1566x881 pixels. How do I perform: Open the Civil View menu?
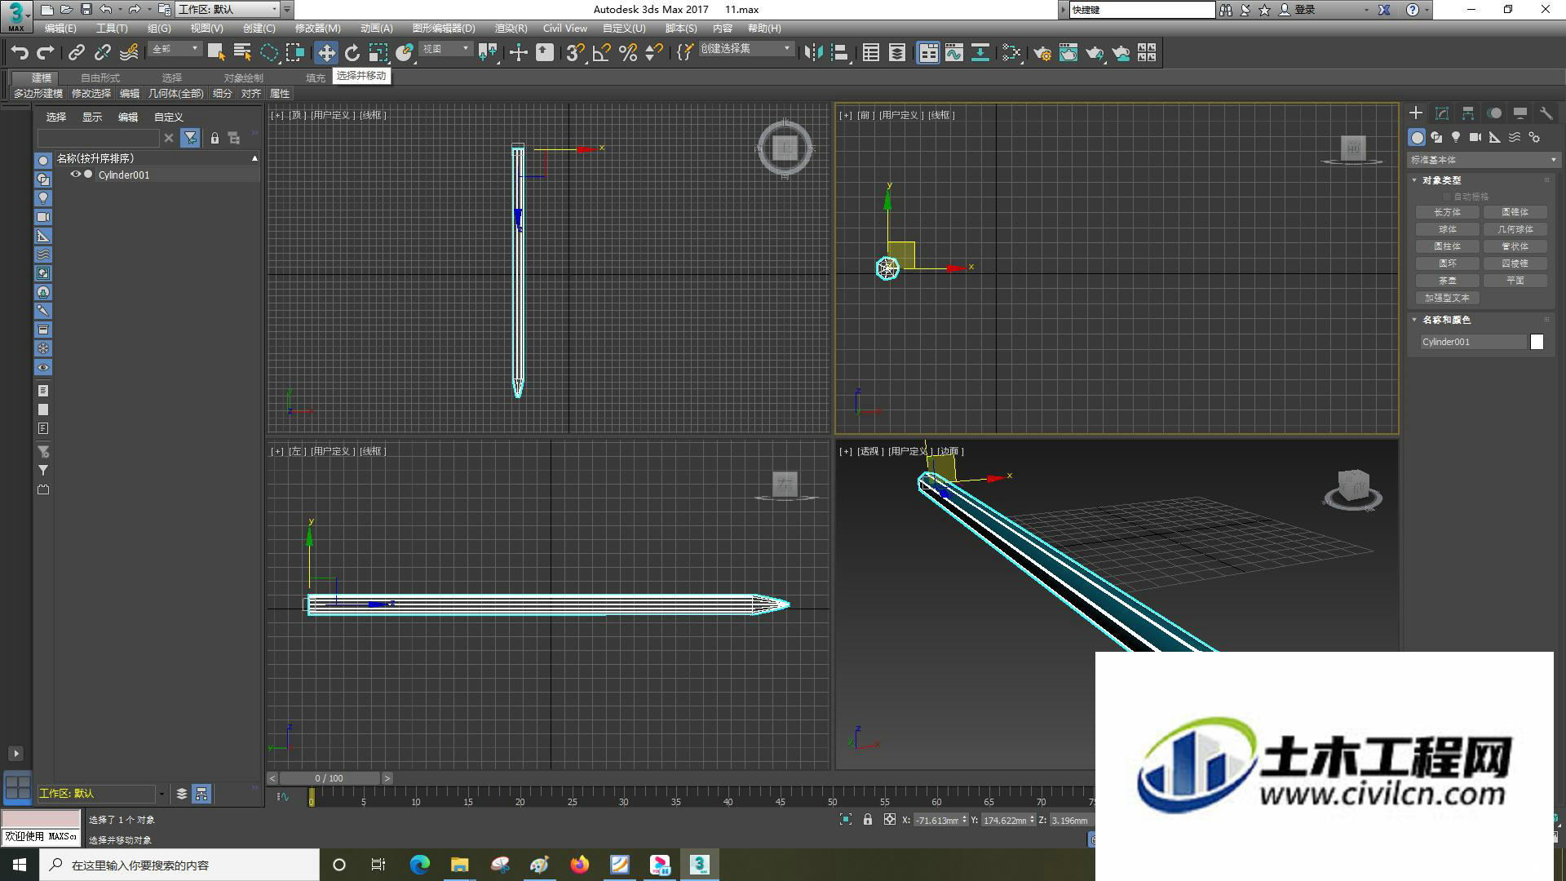click(564, 28)
